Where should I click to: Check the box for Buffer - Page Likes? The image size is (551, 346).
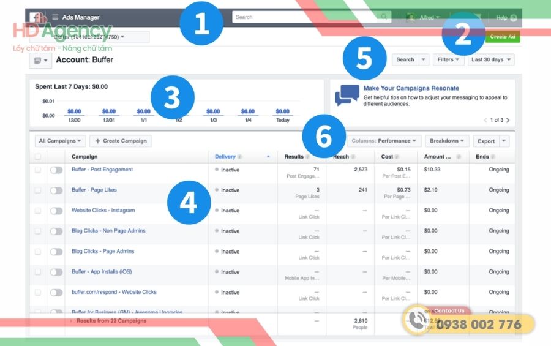click(38, 190)
